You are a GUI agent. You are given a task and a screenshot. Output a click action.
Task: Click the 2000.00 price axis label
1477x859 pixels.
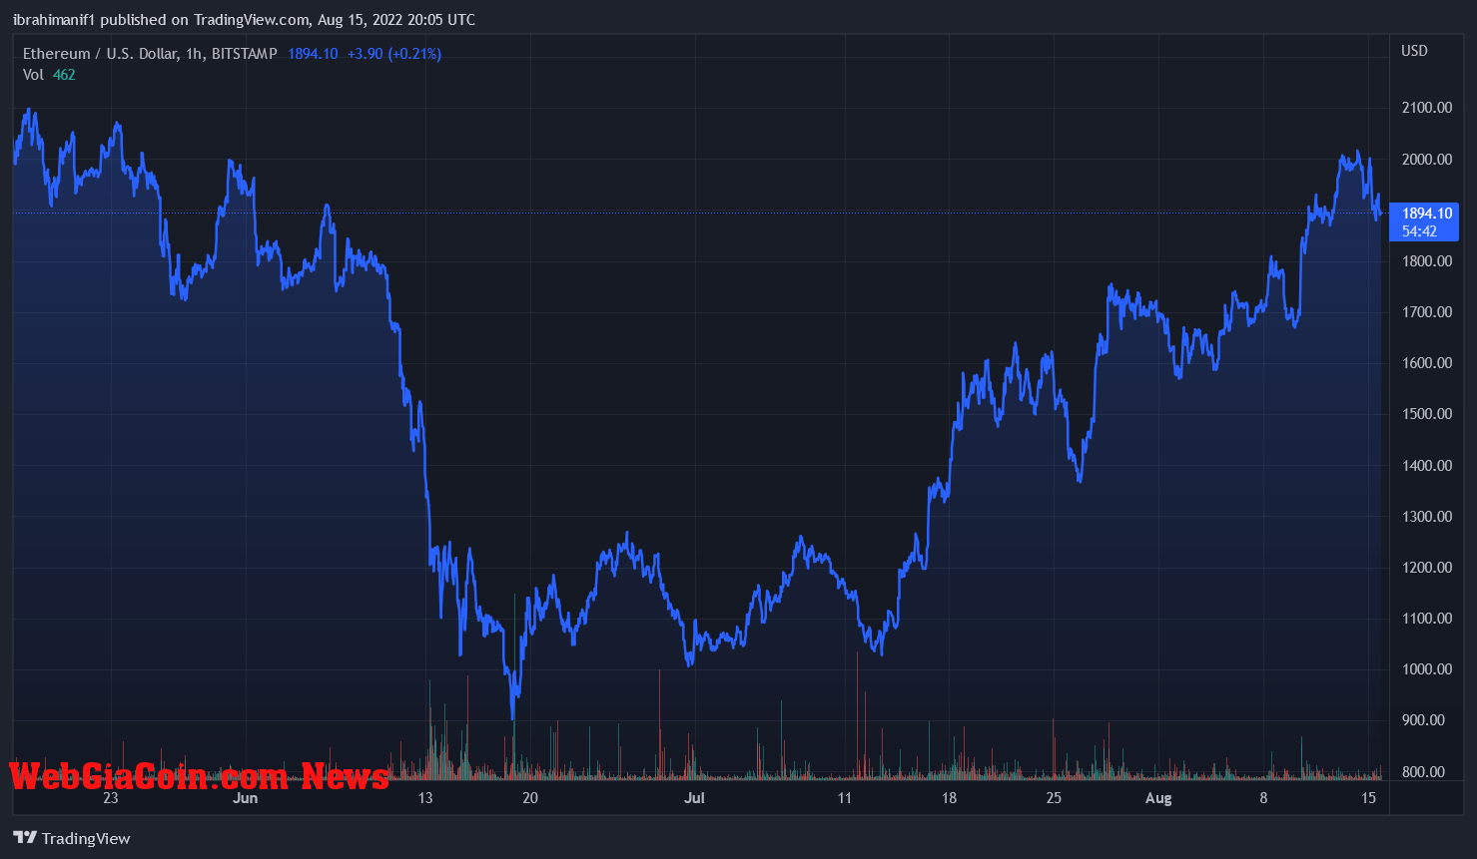pos(1427,160)
